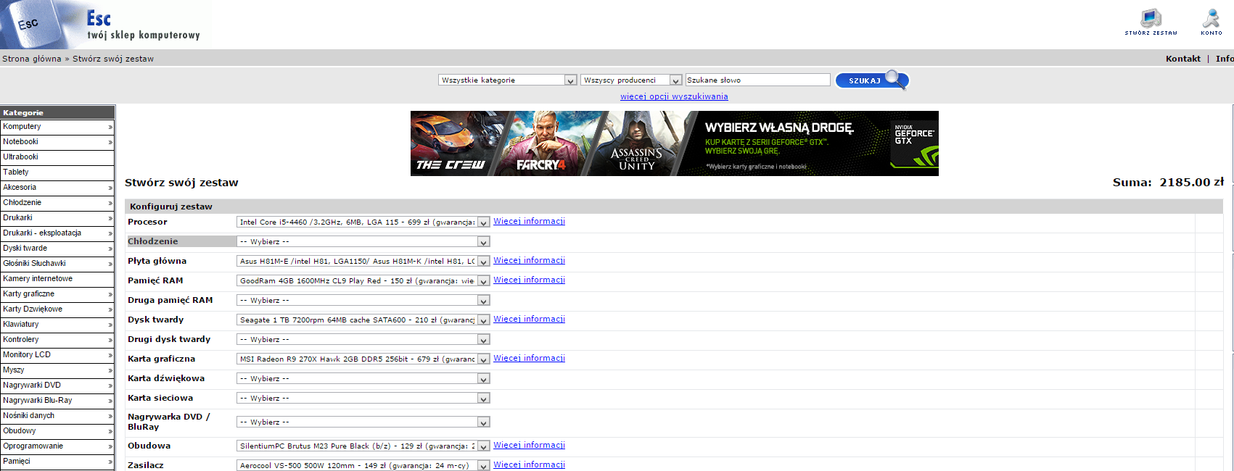The height and width of the screenshot is (471, 1234).
Task: Open Głośniki Słuchawki category
Action: point(57,264)
